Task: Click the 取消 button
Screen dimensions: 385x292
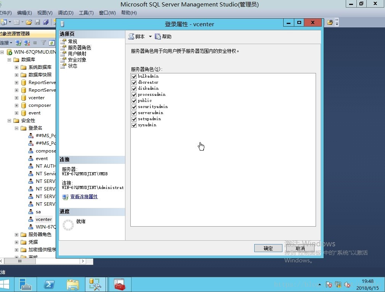Action: [300, 248]
